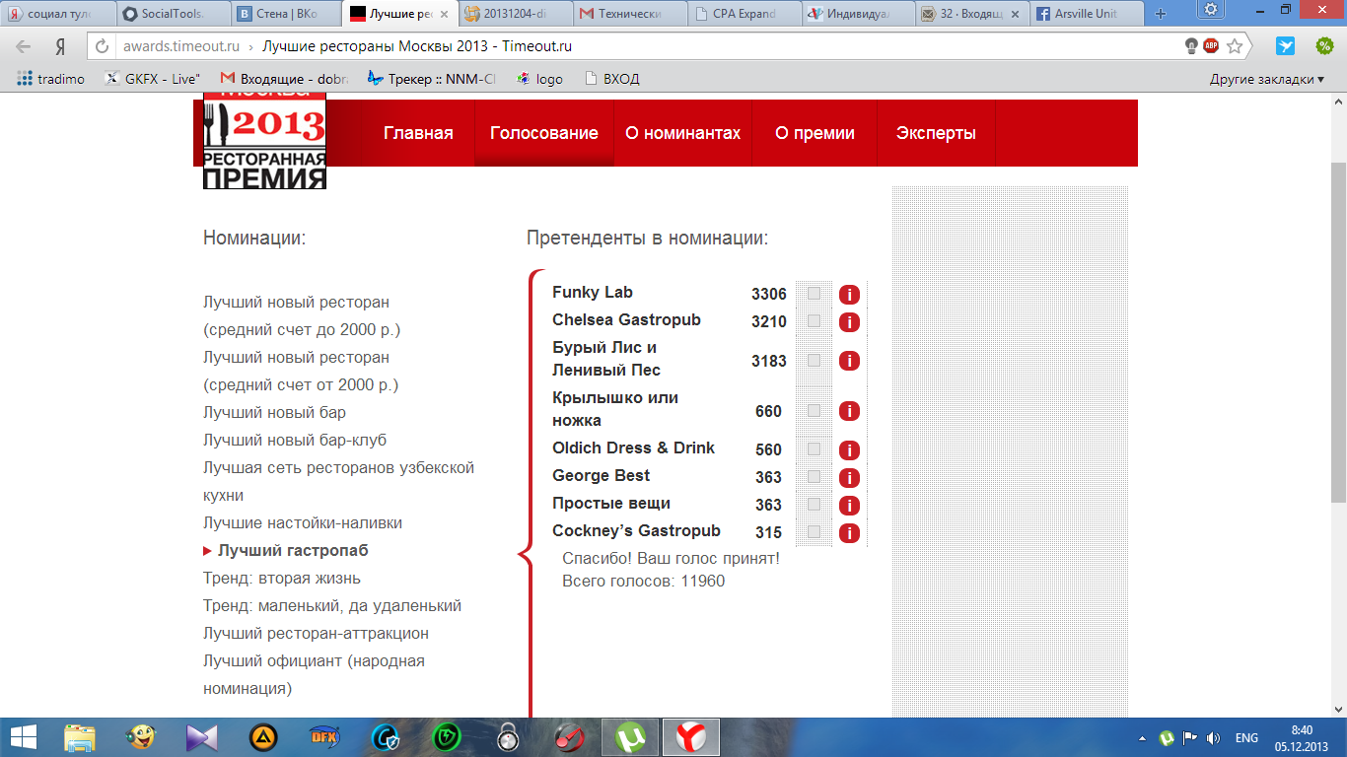Go to Голосование section
The width and height of the screenshot is (1347, 757).
[544, 133]
